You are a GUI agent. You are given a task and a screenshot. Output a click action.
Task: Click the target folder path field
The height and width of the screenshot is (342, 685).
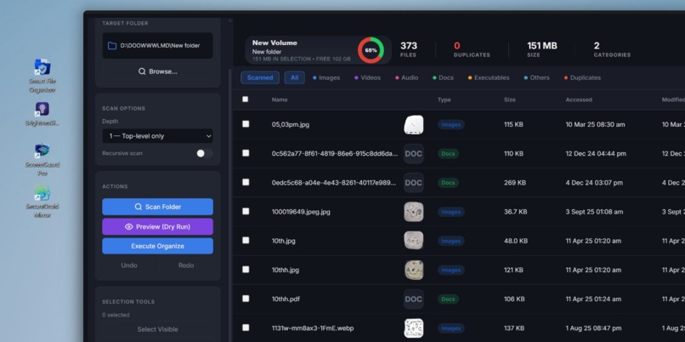(158, 45)
